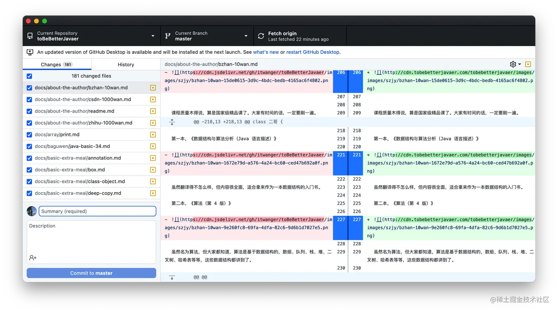The width and height of the screenshot is (558, 312).
Task: Uncheck bzhan-10wan.md file checkbox
Action: click(30, 88)
